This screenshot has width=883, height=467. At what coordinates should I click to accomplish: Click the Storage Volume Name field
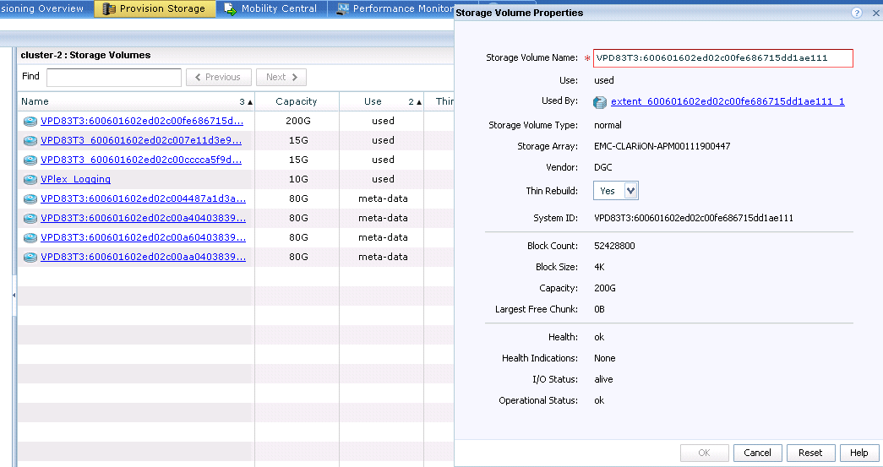point(723,58)
